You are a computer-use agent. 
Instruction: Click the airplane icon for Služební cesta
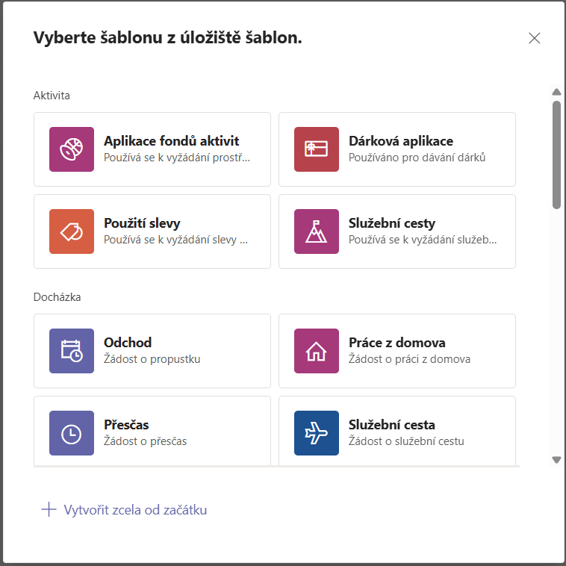pos(317,433)
